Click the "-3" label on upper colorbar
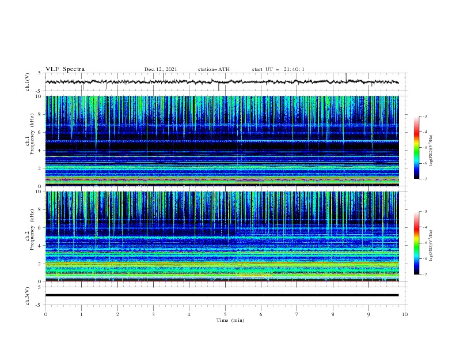Image resolution: width=456 pixels, height=353 pixels. pyautogui.click(x=424, y=116)
